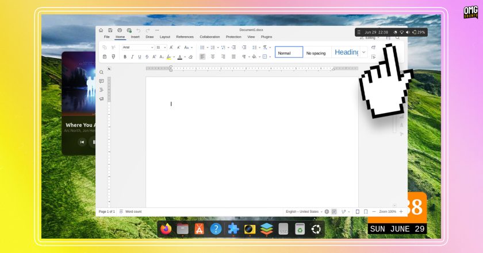Insert a numbered list

[x=213, y=48]
